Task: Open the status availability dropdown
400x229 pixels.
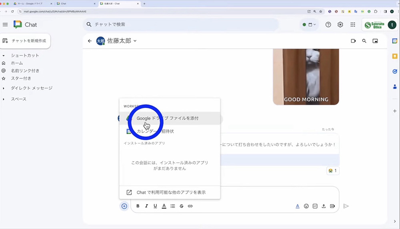Action: (x=309, y=25)
